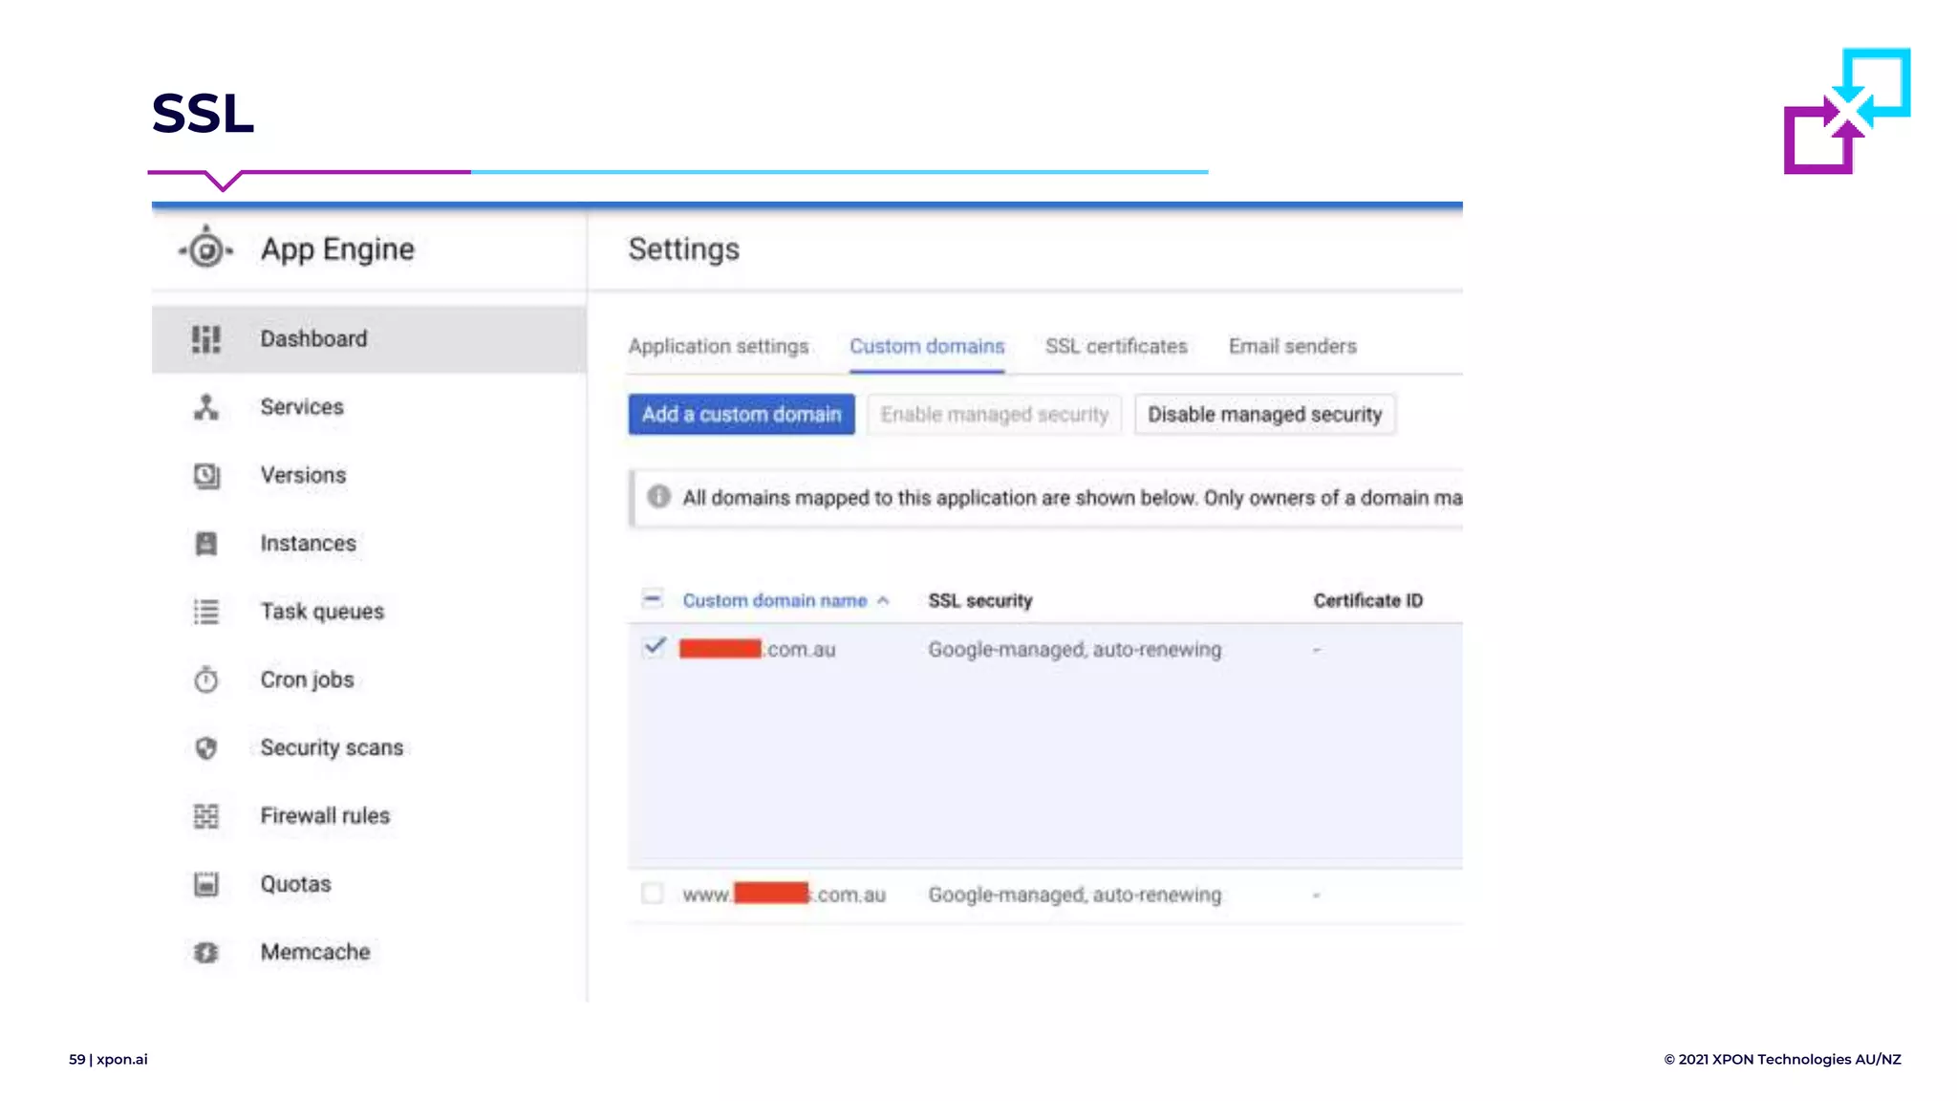Click the Services sidebar icon
1957x1101 pixels.
tap(205, 407)
